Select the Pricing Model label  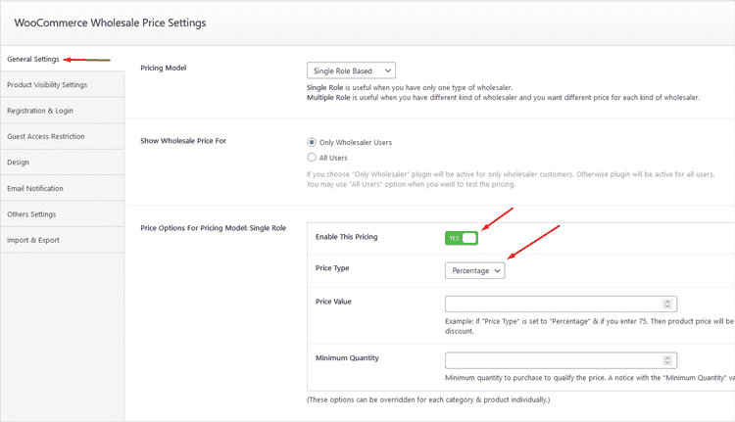coord(163,68)
